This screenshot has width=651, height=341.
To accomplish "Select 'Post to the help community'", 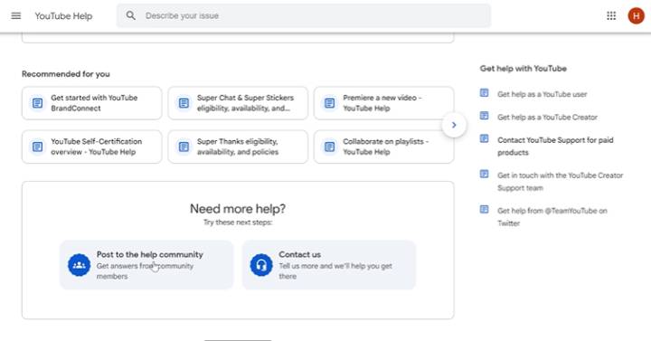I will (146, 265).
